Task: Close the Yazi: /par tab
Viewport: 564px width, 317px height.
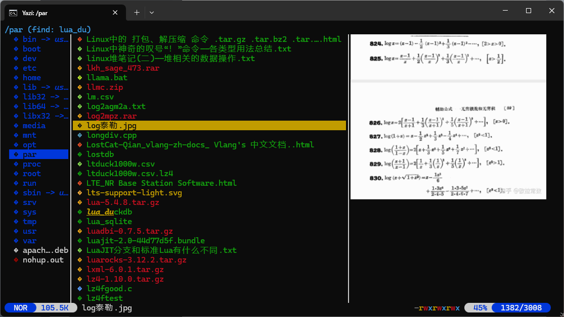Action: click(115, 13)
